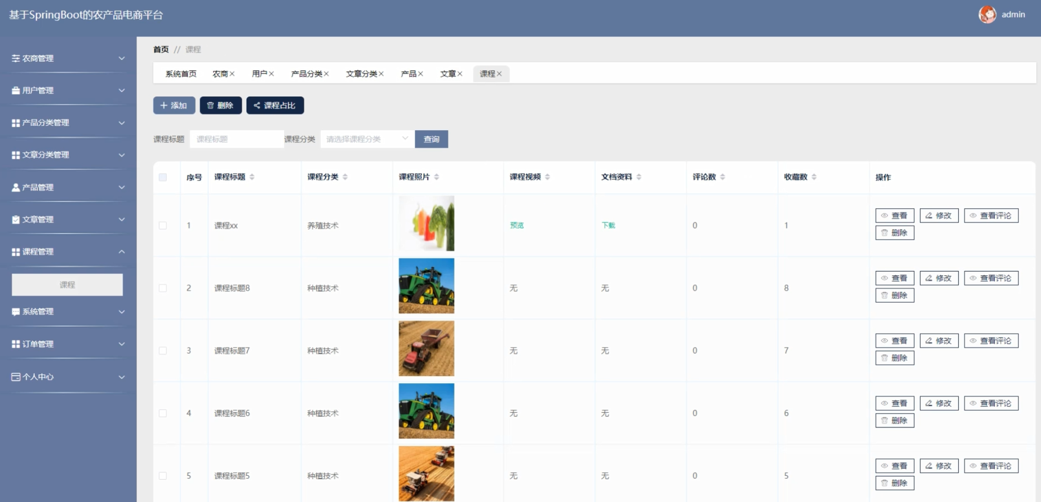The width and height of the screenshot is (1041, 502).
Task: Open the 课程分类 dropdown selector
Action: coord(367,139)
